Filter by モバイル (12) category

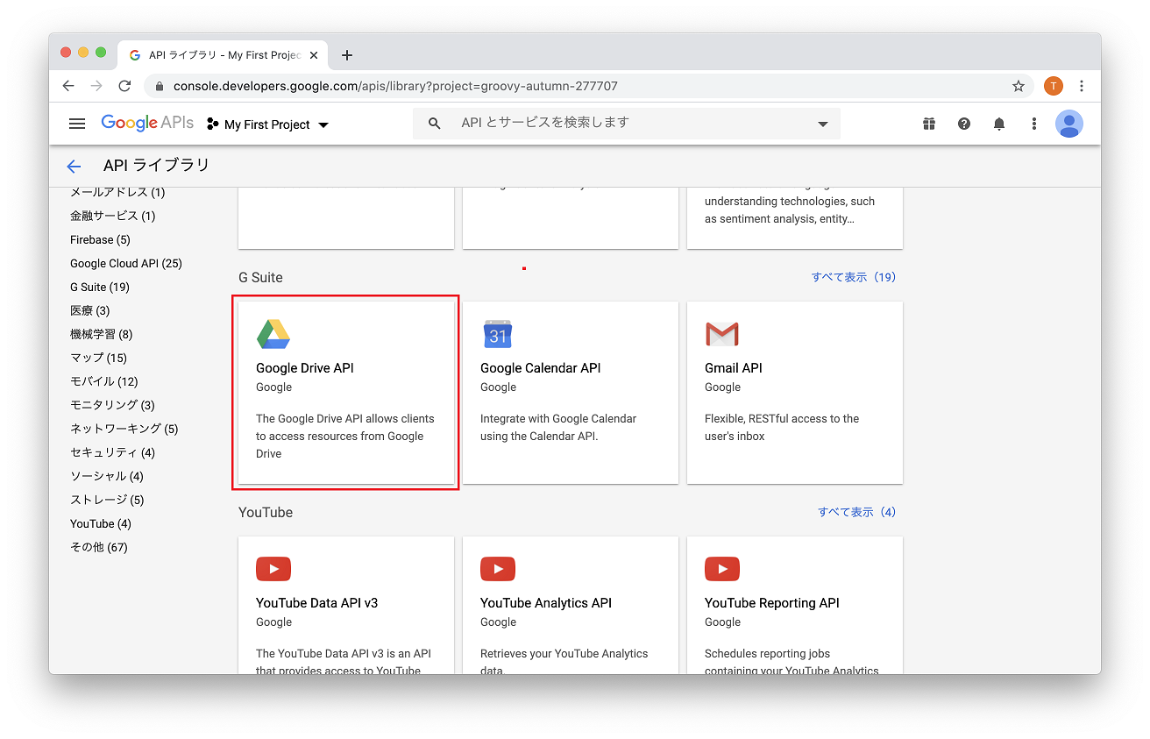click(x=104, y=381)
